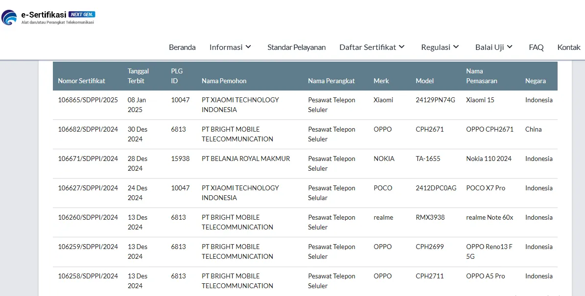Viewport: 585px width, 296px height.
Task: Click the NEXT GEN badge
Action: [82, 14]
